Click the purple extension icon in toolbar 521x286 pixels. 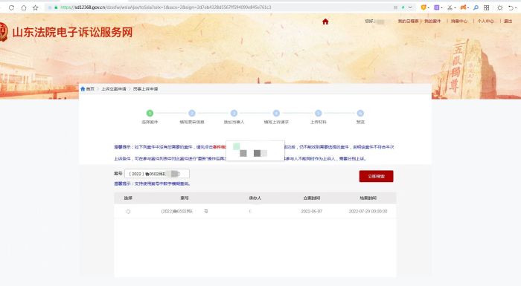pos(437,7)
